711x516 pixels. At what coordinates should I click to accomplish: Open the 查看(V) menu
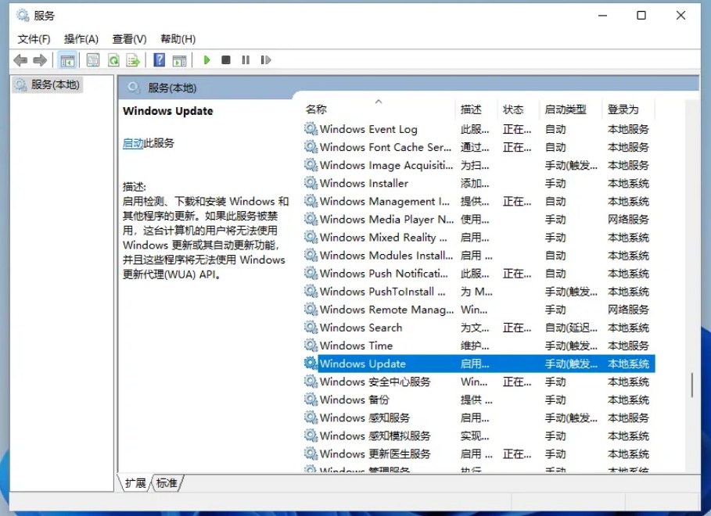pos(130,39)
